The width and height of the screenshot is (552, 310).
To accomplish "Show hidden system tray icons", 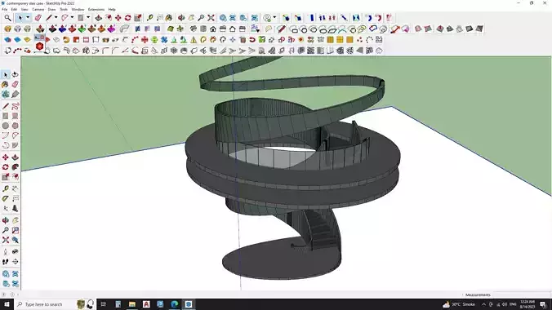I will coord(483,304).
